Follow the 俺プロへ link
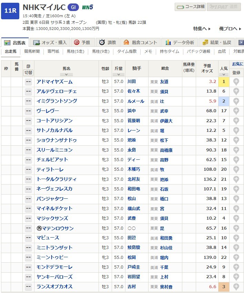 [x=230, y=29]
